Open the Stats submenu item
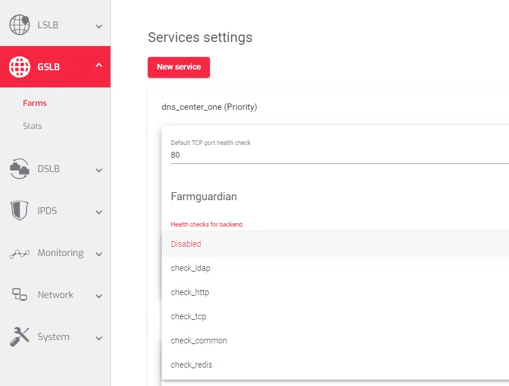This screenshot has width=509, height=386. click(32, 126)
